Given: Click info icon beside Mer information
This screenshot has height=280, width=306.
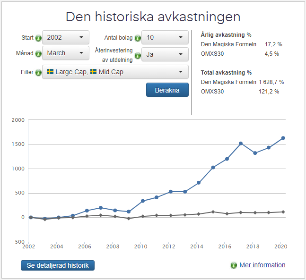Looking at the screenshot, I should [x=234, y=265].
